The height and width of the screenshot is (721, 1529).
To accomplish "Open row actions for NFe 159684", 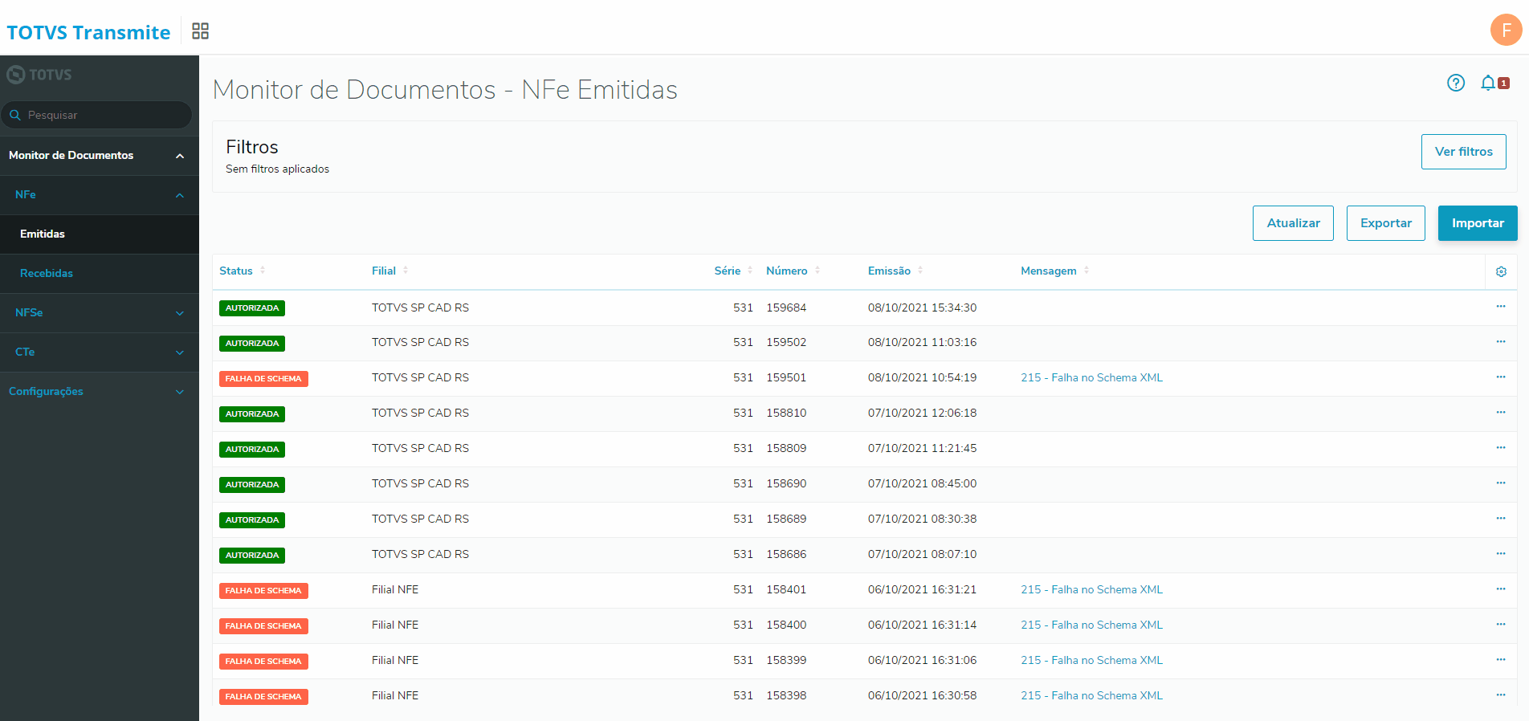I will (x=1500, y=307).
